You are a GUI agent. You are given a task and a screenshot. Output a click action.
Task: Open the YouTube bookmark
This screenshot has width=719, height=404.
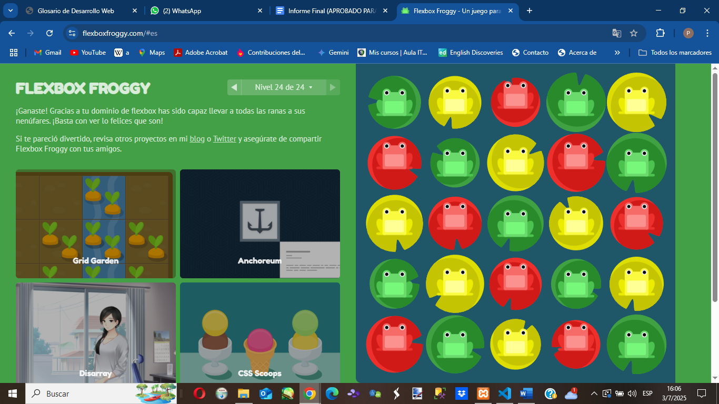click(x=88, y=53)
